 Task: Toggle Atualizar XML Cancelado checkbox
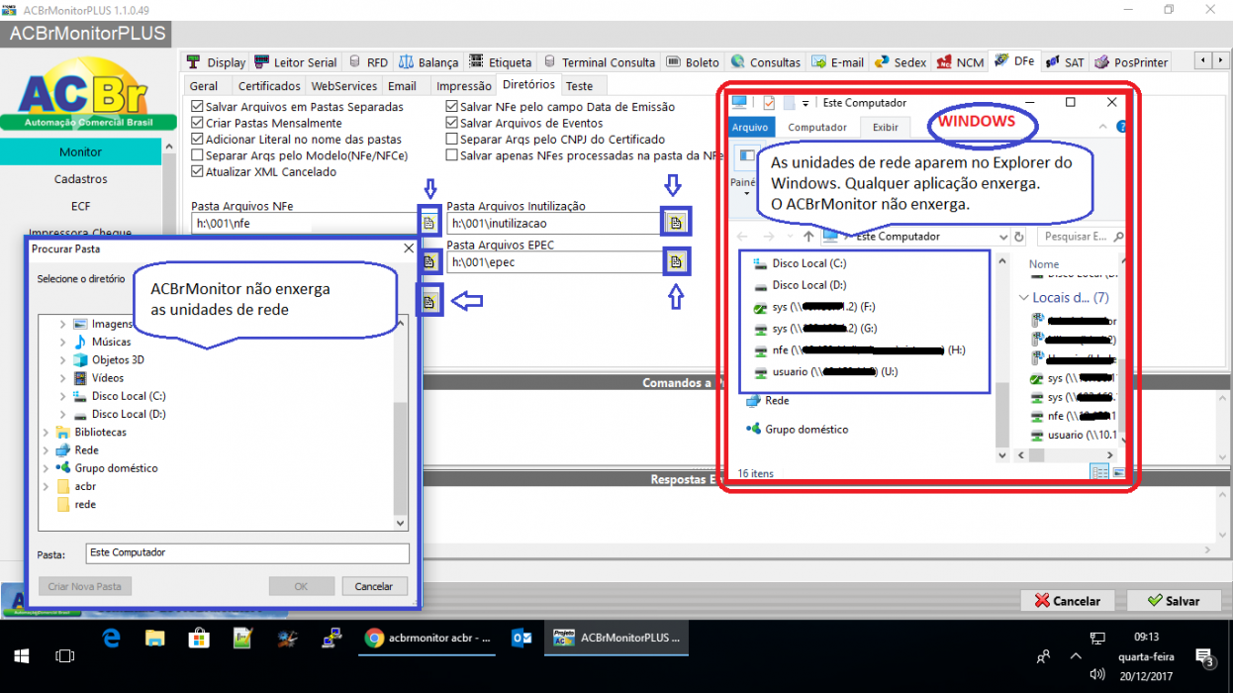[198, 171]
